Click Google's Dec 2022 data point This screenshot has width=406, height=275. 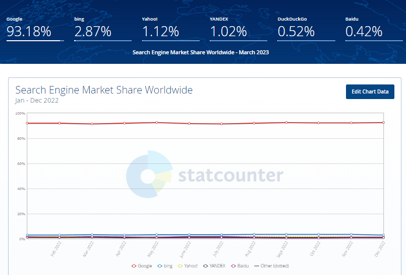coord(383,122)
